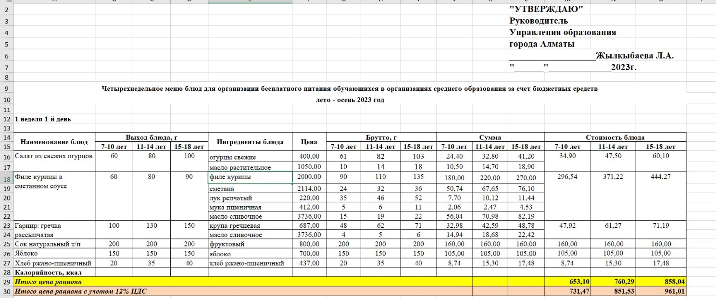The height and width of the screenshot is (298, 716).
Task: Select row 18 by its row header
Action: pyautogui.click(x=6, y=177)
